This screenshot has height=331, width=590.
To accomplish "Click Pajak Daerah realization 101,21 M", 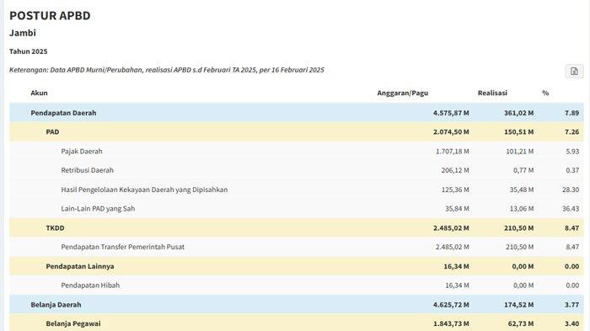I will [520, 152].
